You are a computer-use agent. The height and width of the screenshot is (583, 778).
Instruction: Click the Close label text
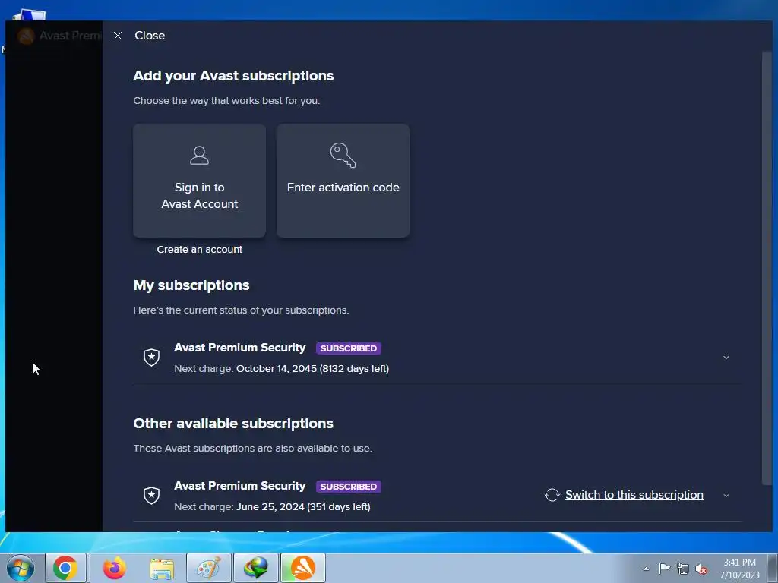pos(150,36)
